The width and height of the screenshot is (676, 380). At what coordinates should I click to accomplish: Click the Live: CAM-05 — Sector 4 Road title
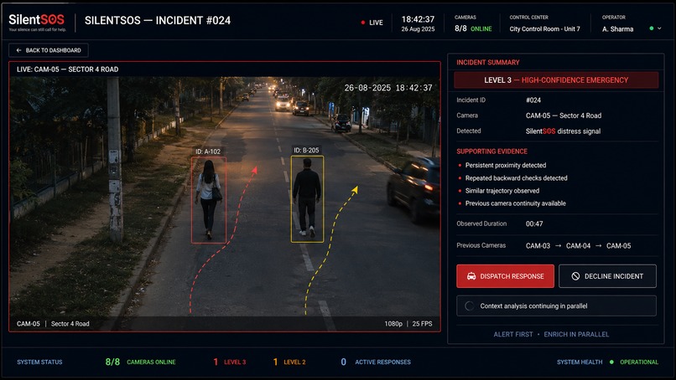[x=67, y=69]
